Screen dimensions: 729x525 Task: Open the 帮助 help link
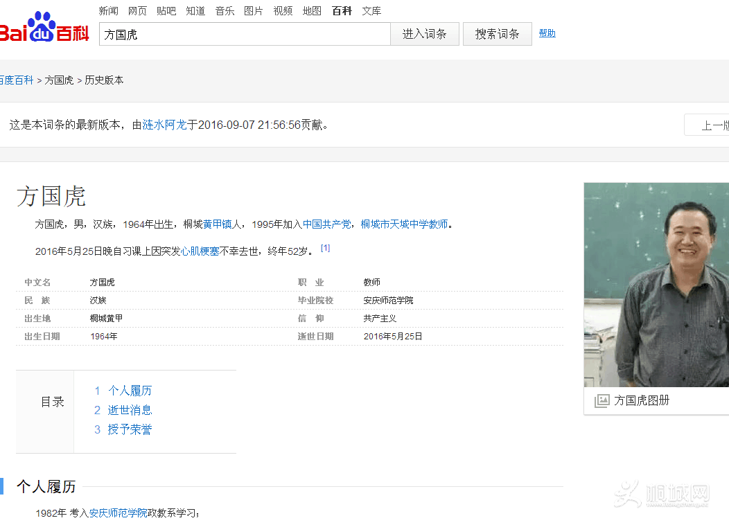(x=547, y=33)
